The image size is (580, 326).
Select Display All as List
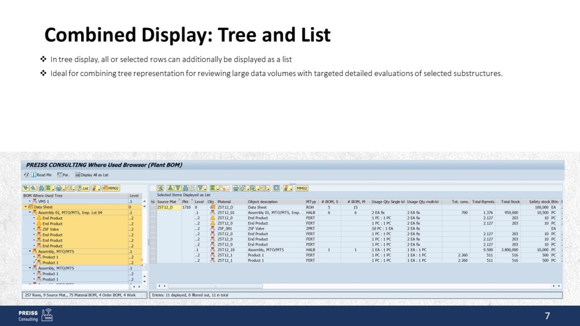click(x=92, y=175)
